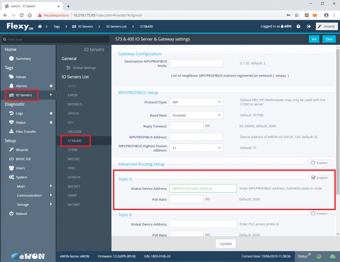Bookmark this page with the star icon
The image size is (340, 262).
(x=296, y=15)
